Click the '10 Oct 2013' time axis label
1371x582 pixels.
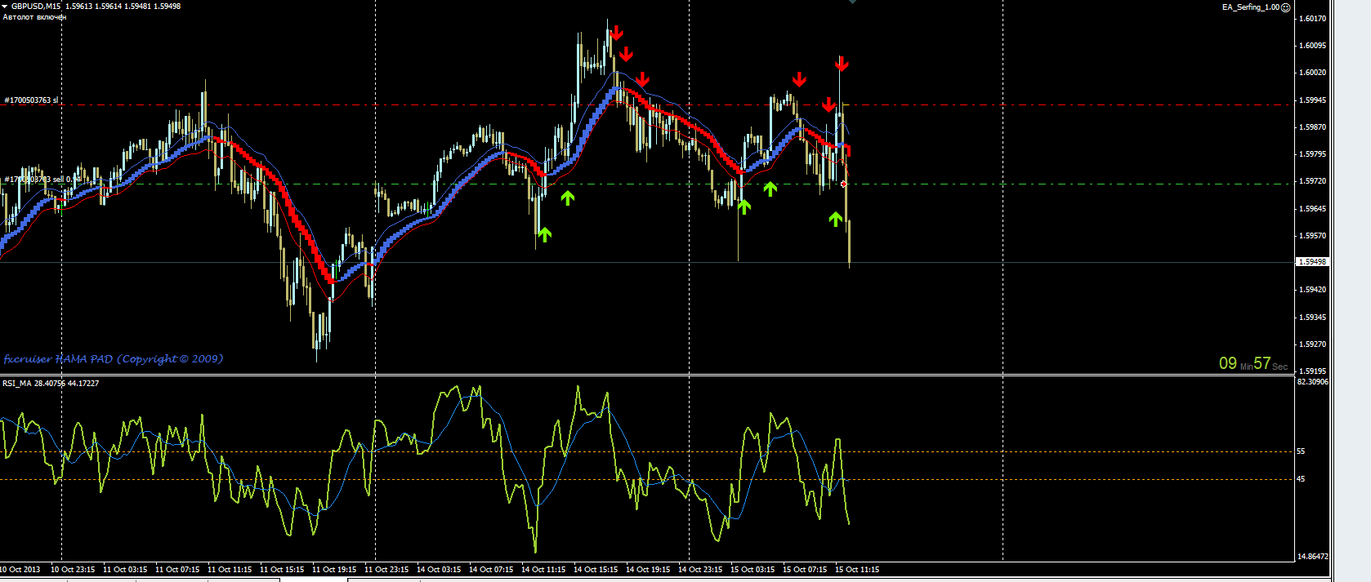coord(20,570)
